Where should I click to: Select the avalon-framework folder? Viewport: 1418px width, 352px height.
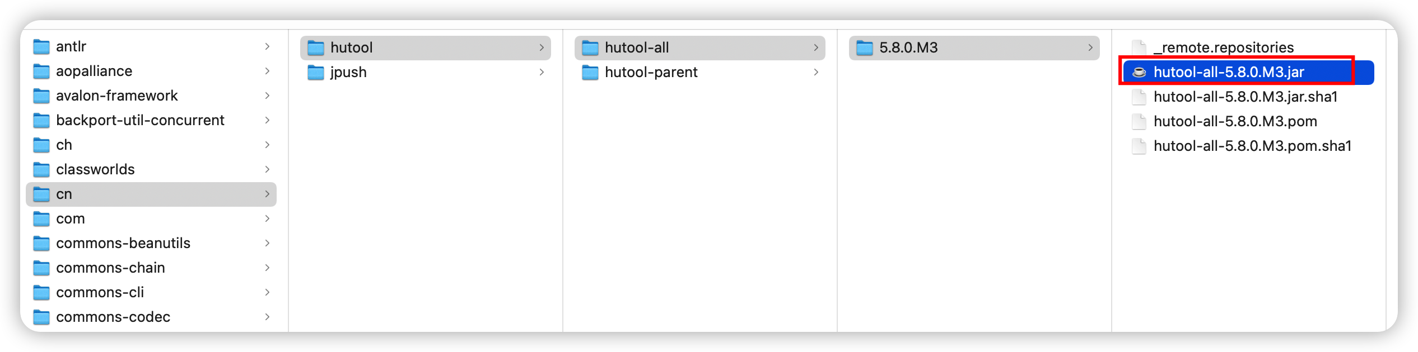[x=117, y=96]
